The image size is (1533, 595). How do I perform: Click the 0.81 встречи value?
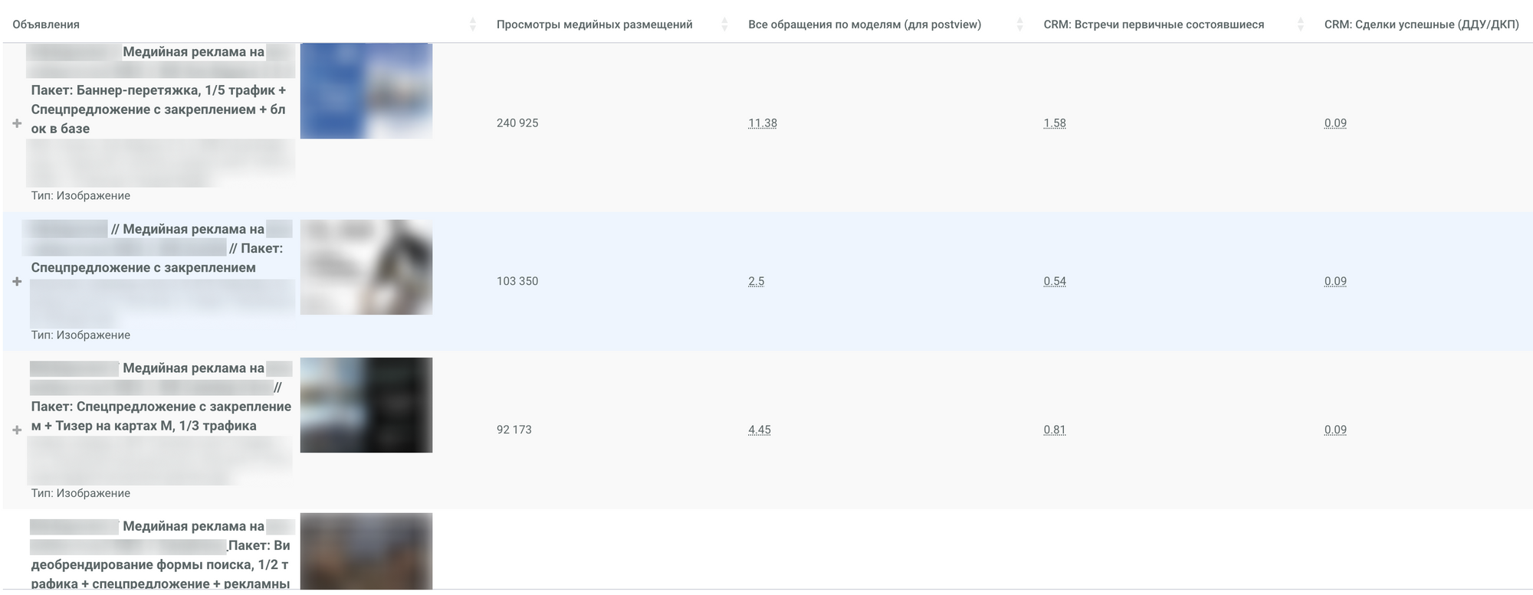pos(1054,430)
